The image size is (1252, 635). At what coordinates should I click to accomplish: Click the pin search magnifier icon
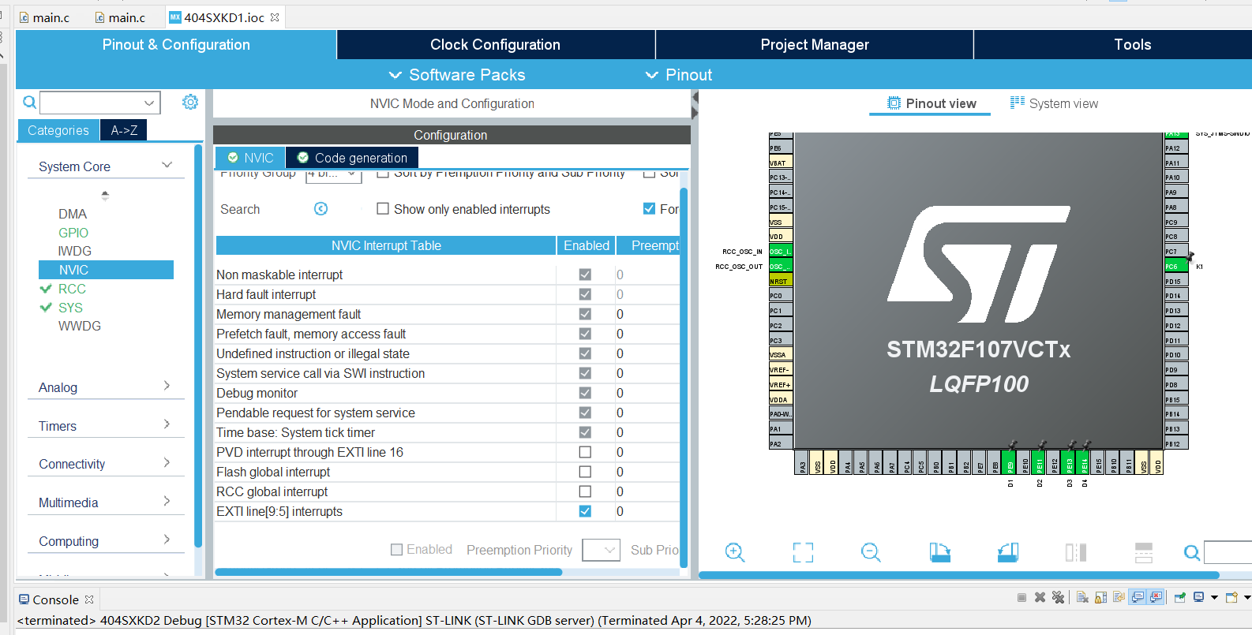1192,553
